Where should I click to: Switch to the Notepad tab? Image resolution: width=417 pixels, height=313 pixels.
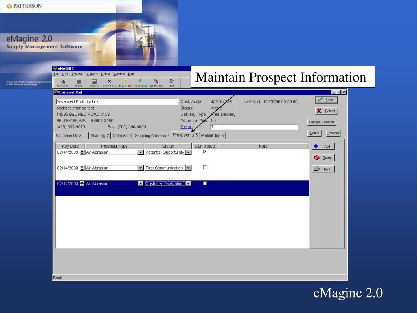click(x=122, y=135)
